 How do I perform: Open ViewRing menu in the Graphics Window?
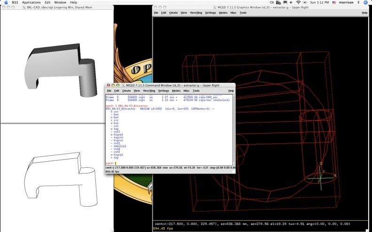196,13
